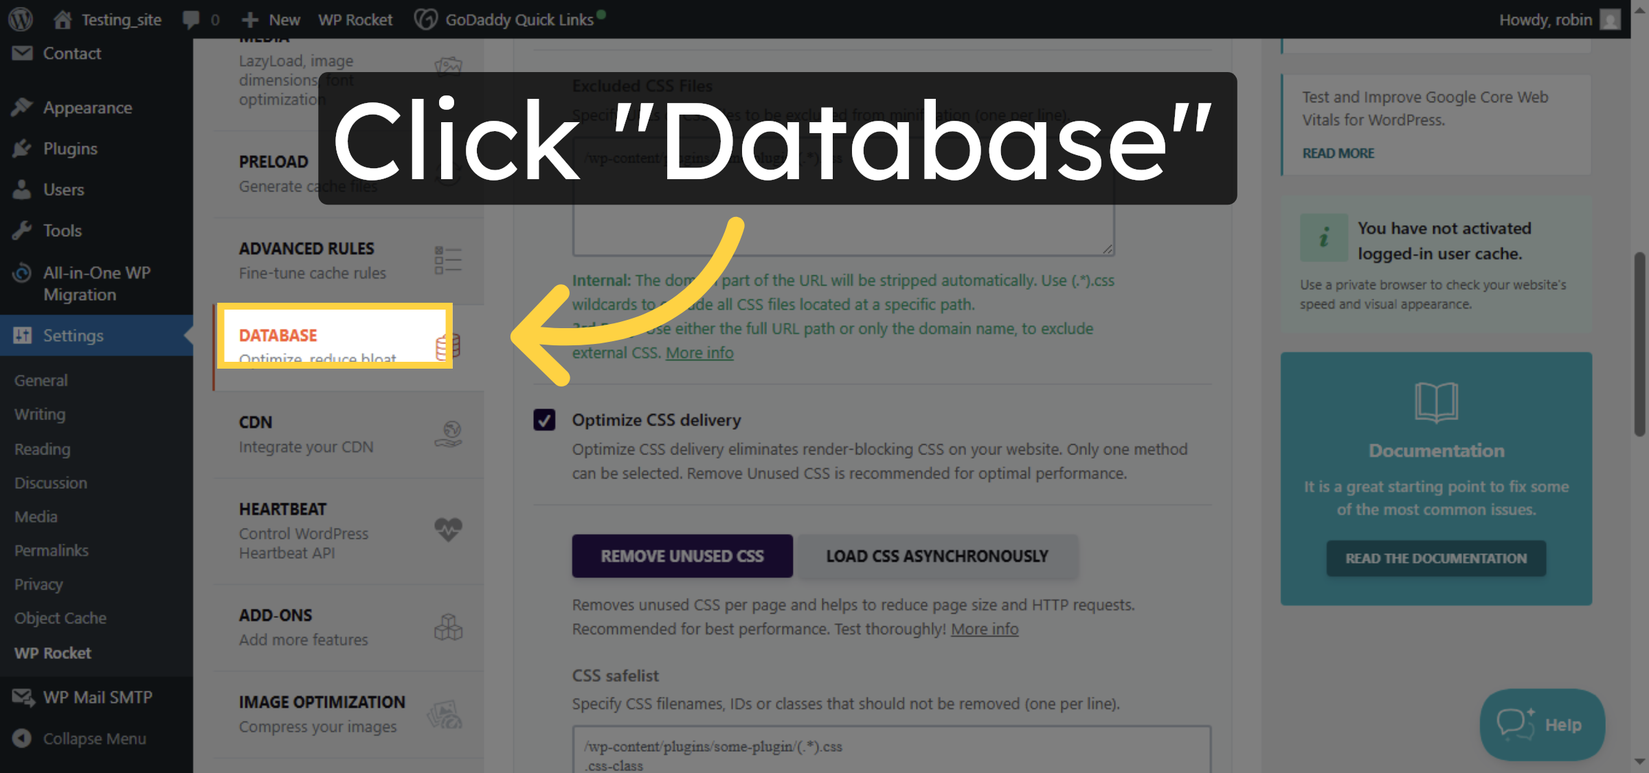Screen dimensions: 1649x773
Task: Uncheck Optimize CSS delivery
Action: 544,420
